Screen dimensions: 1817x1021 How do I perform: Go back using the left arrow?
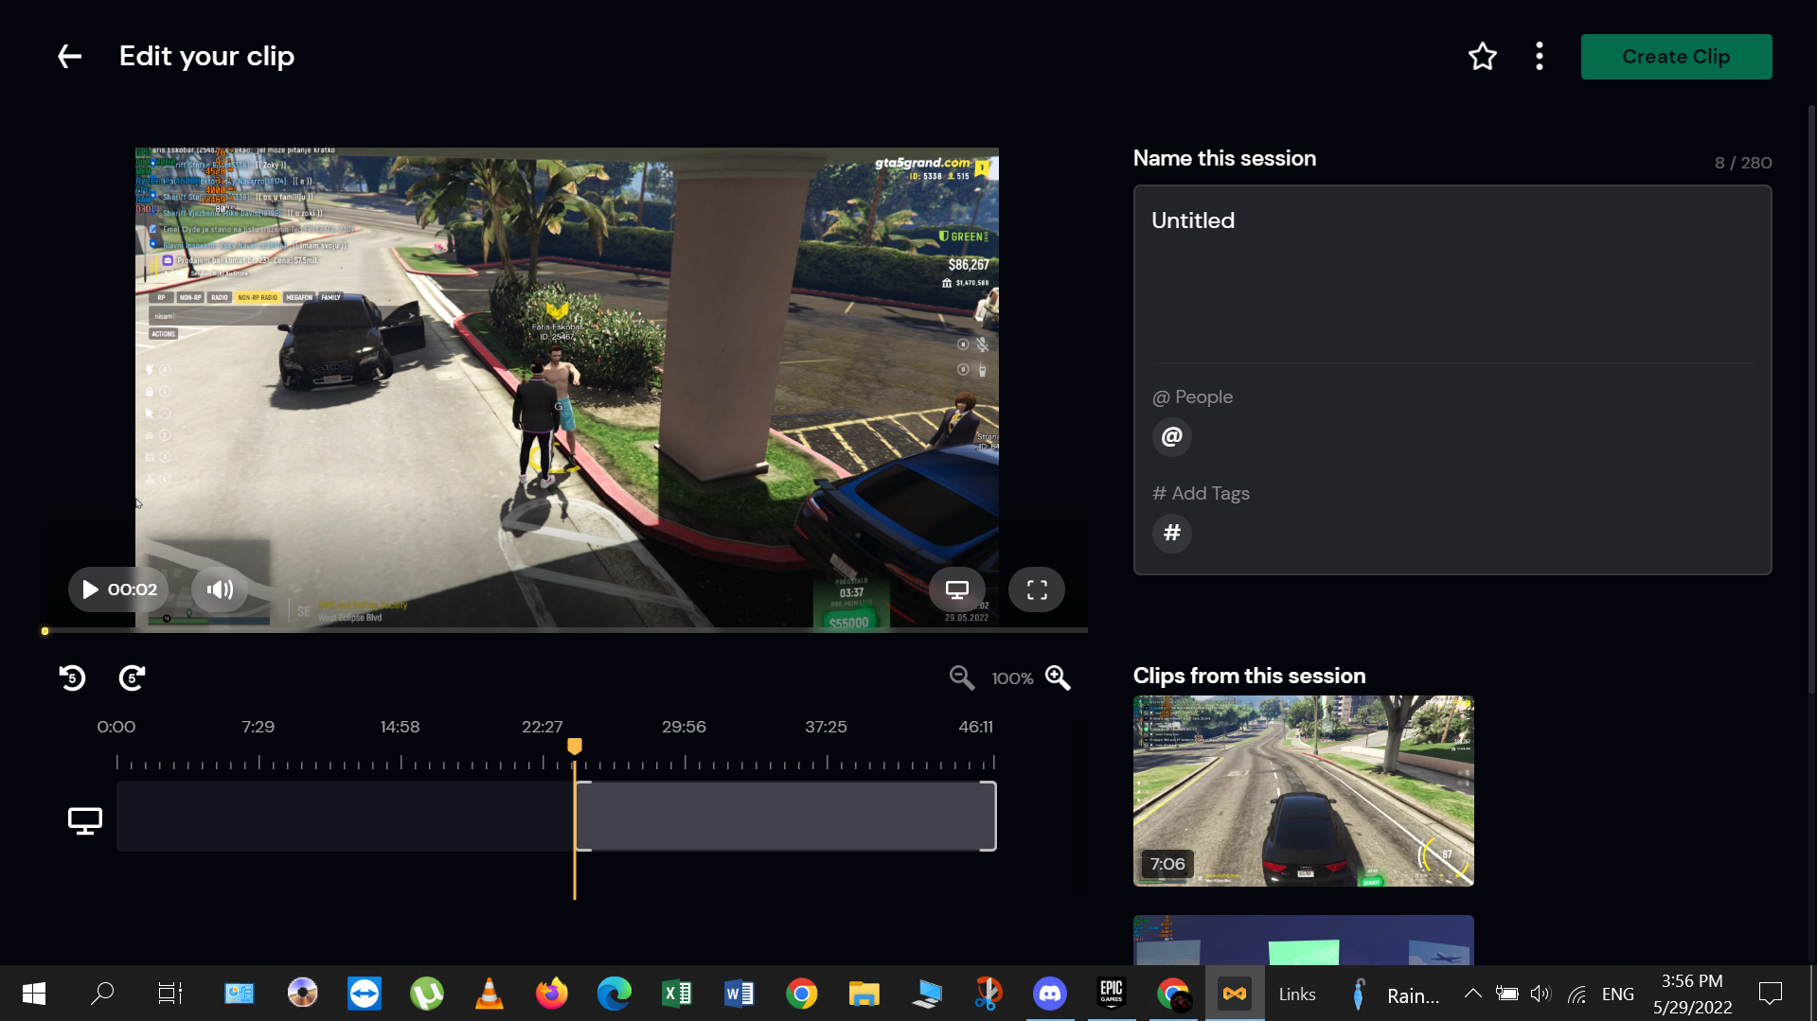69,57
